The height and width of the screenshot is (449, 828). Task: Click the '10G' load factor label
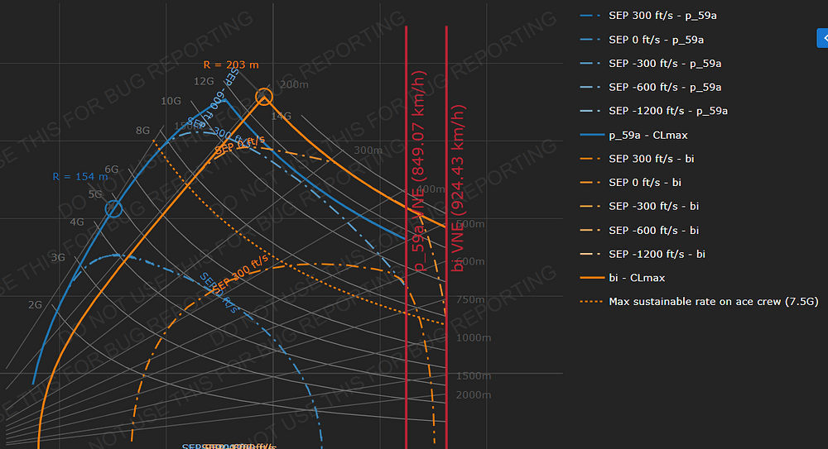(171, 101)
